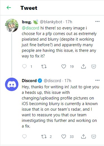Retweet blankybot's tweet about blurry pfp
The width and height of the screenshot is (104, 146).
click(44, 66)
